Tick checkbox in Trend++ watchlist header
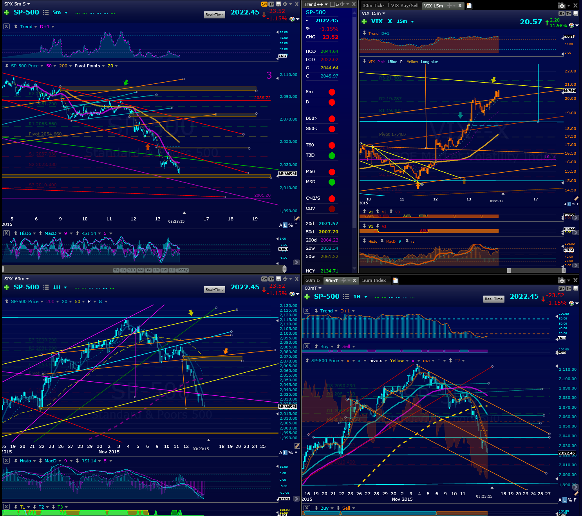The height and width of the screenshot is (516, 582). (x=333, y=4)
